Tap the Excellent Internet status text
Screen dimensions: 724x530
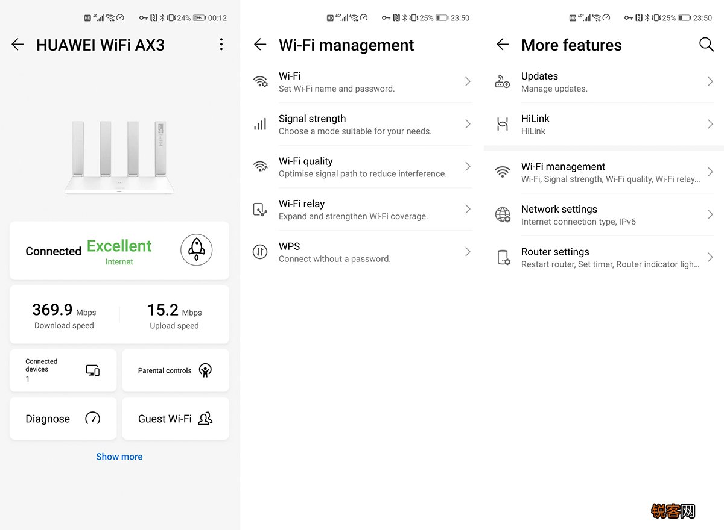(119, 251)
